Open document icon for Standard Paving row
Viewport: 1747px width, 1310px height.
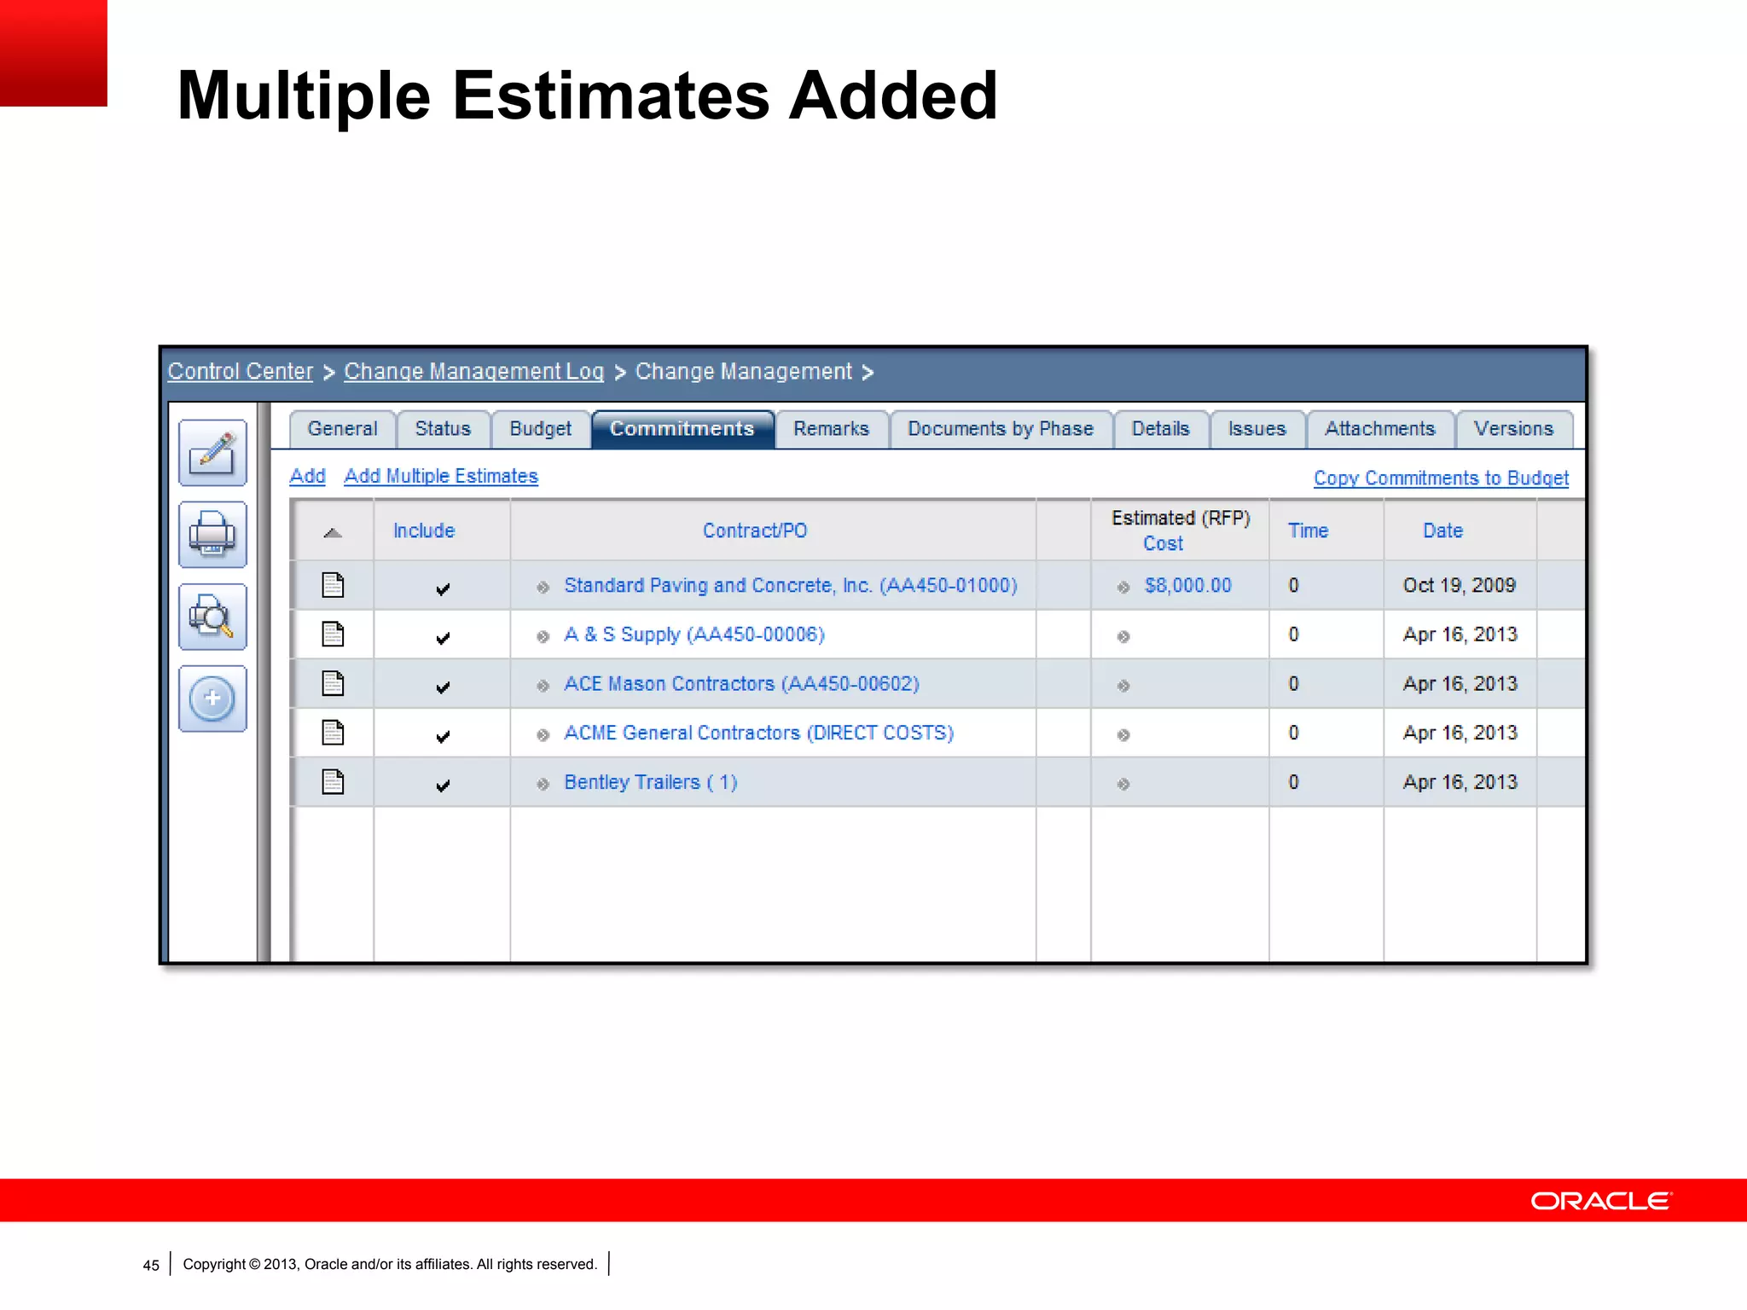(333, 585)
